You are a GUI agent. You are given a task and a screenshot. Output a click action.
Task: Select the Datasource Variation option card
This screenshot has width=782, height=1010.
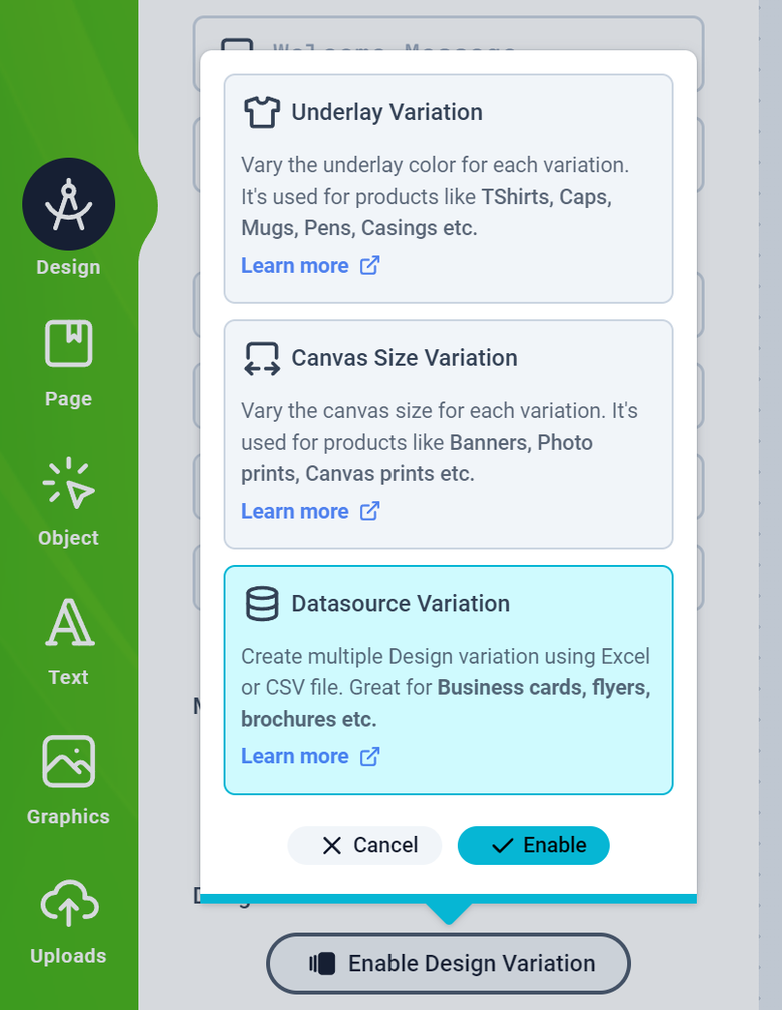pyautogui.click(x=448, y=680)
